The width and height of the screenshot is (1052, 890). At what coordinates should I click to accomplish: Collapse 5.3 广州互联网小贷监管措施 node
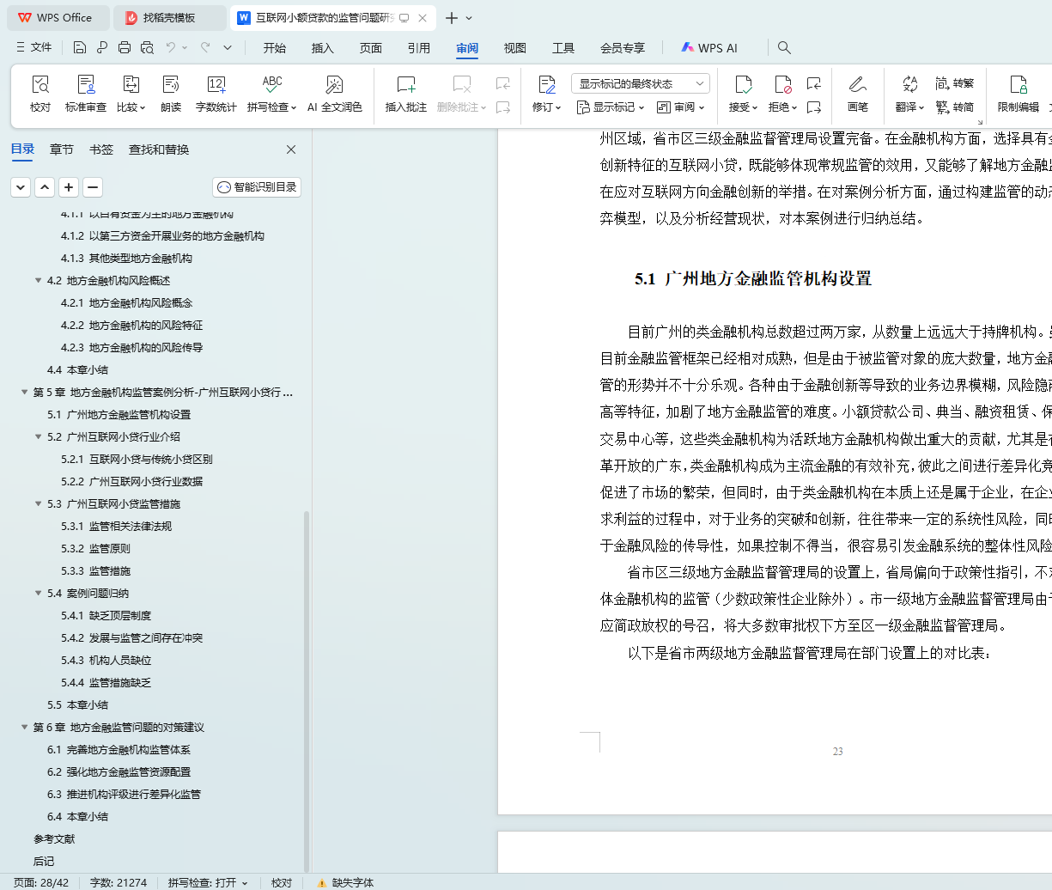click(39, 504)
